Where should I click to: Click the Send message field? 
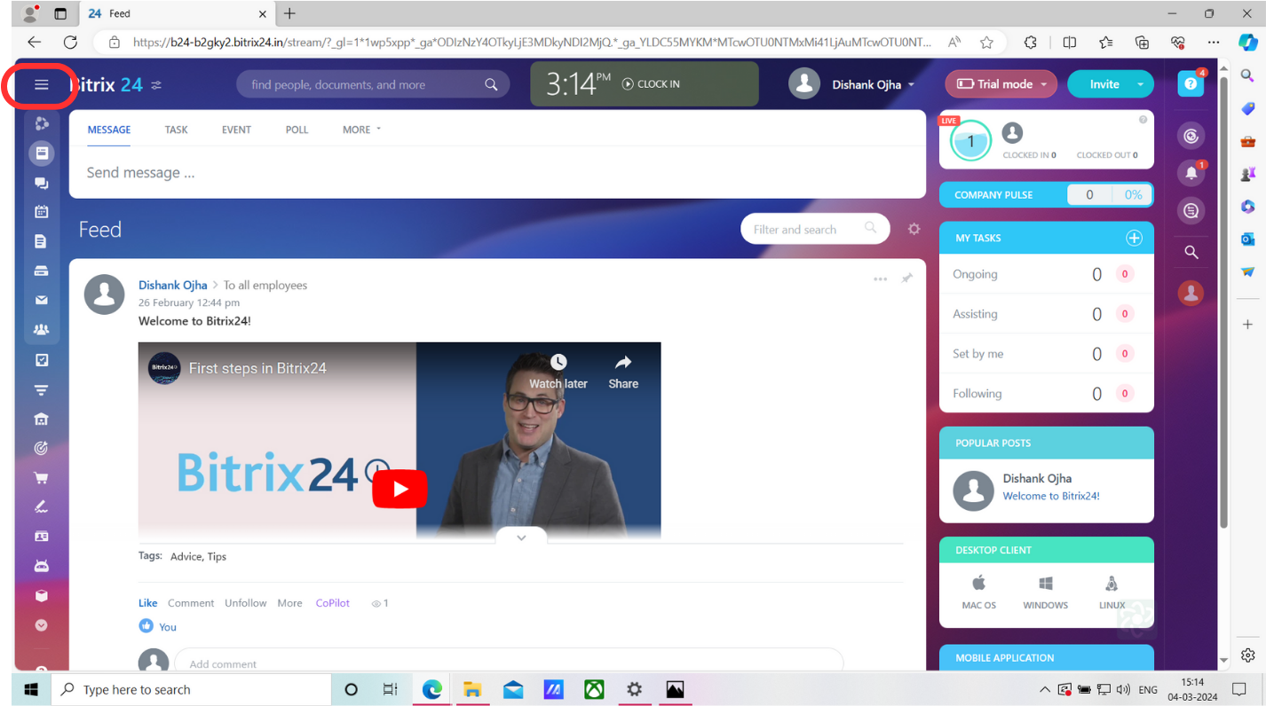point(497,173)
